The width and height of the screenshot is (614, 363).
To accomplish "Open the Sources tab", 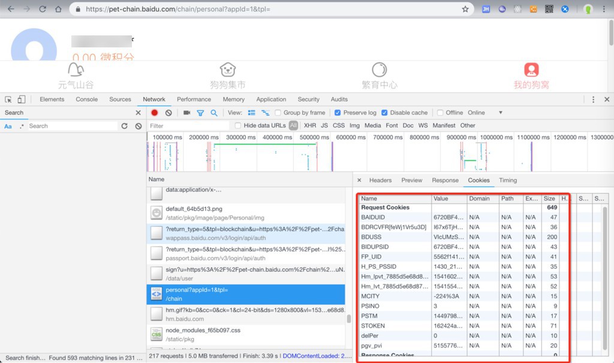I will 120,100.
